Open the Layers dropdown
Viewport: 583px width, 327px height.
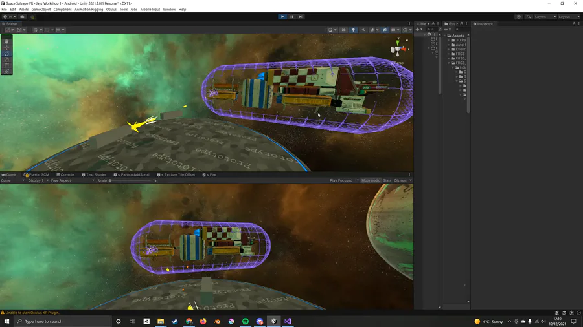coord(545,17)
